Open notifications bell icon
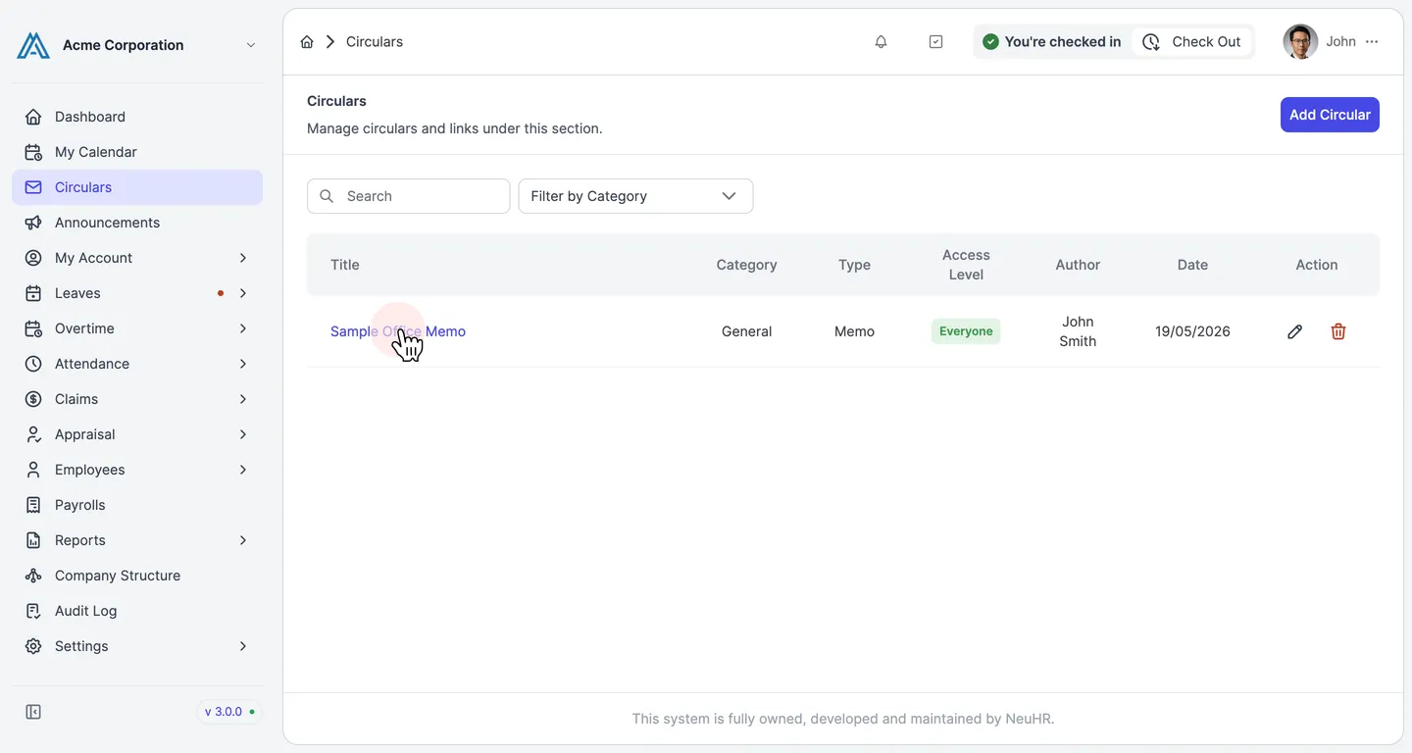Screen dimensions: 1412x753 click(881, 42)
